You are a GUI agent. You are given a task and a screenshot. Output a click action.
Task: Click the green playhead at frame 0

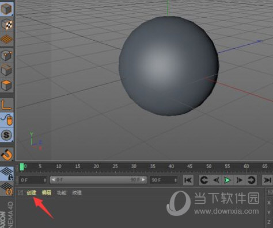coord(22,167)
